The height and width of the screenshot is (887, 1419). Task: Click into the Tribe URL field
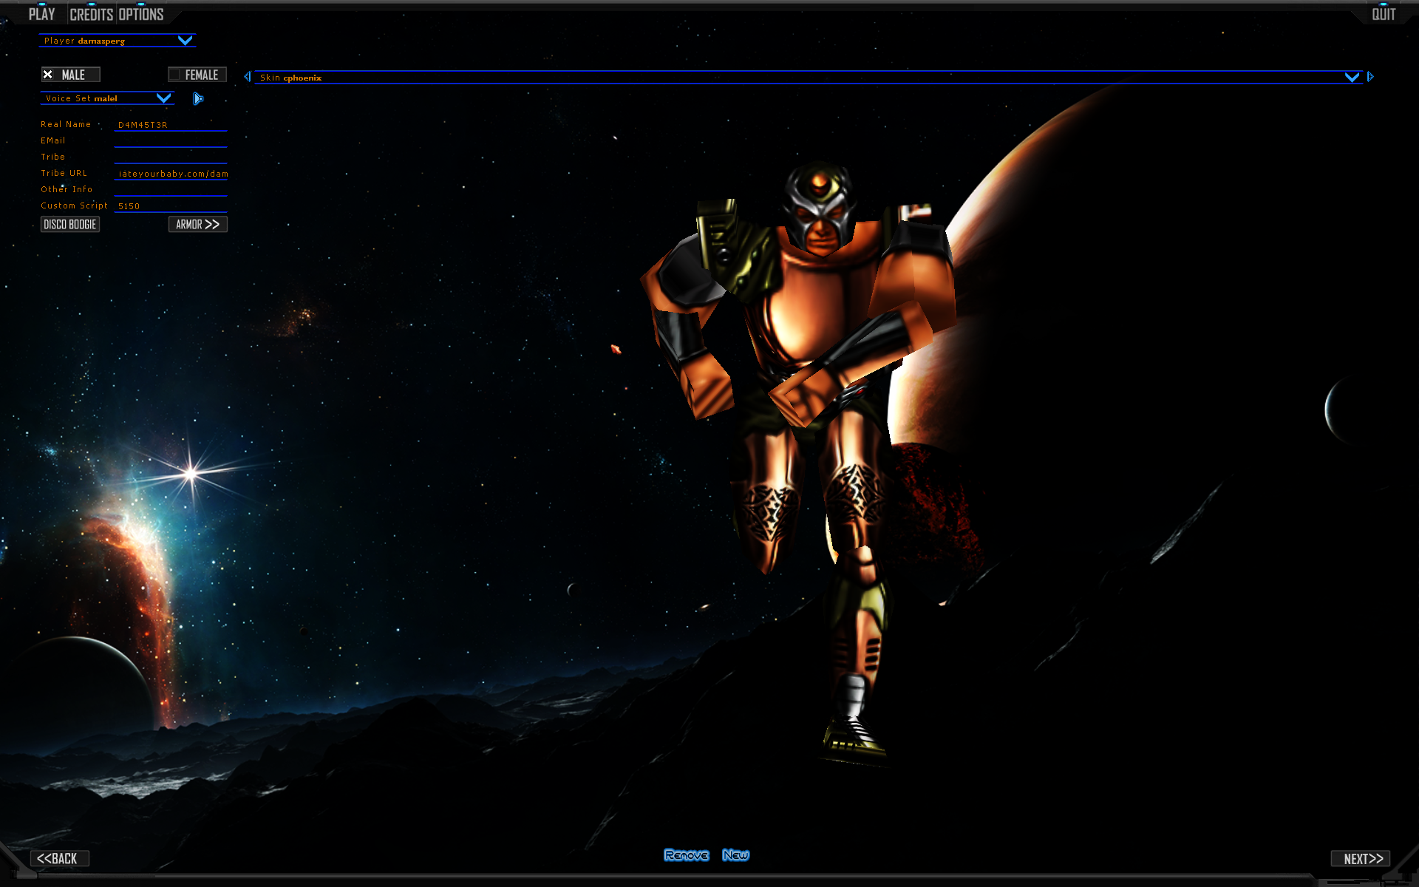pyautogui.click(x=171, y=174)
